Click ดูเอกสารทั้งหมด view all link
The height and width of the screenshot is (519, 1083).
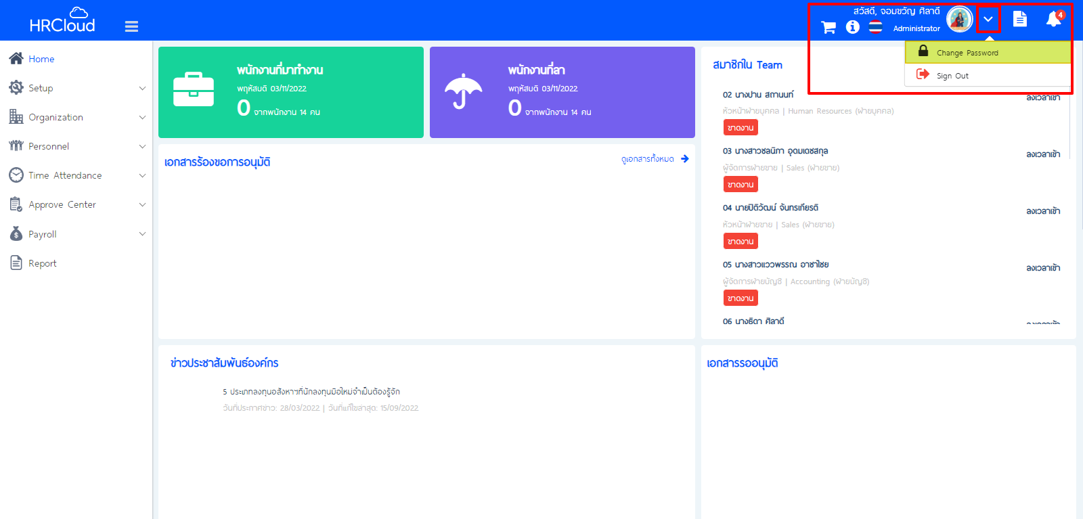[648, 159]
